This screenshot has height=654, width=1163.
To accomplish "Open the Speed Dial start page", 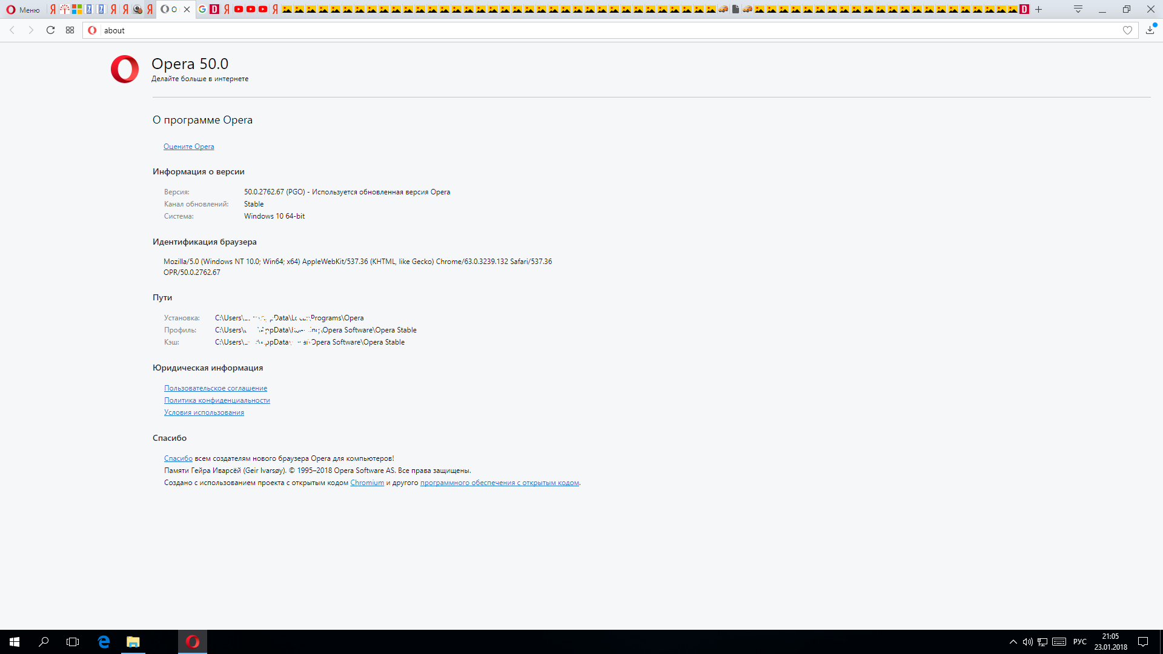I will 70,30.
